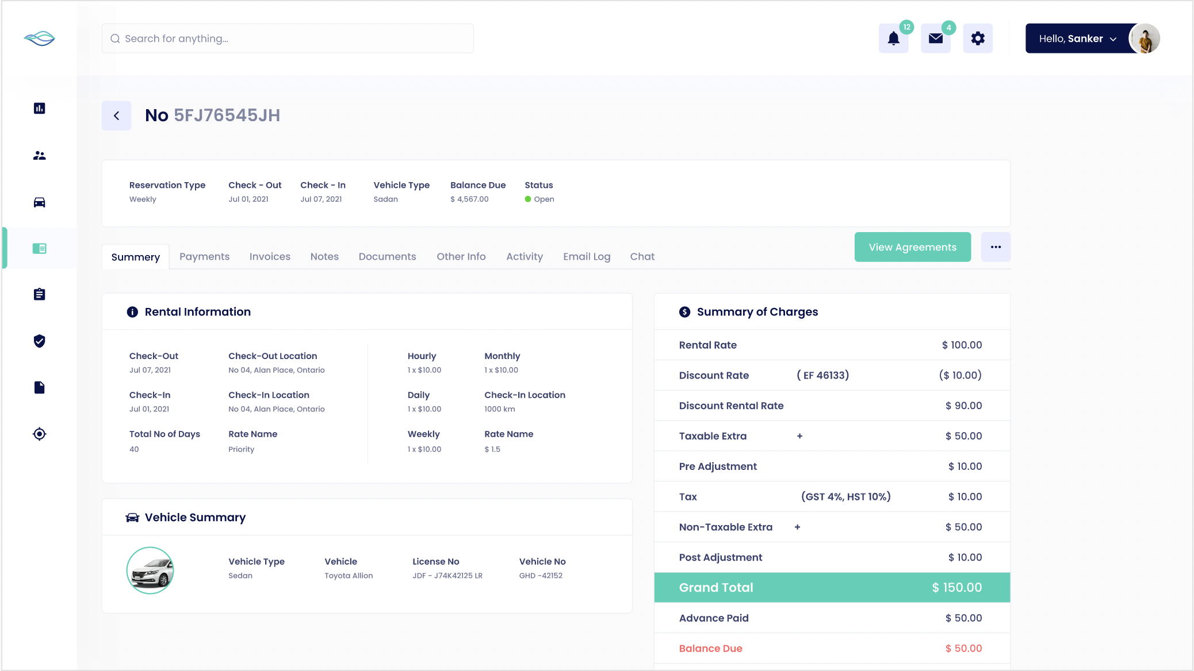
Task: Open the document file icon in sidebar
Action: click(x=39, y=388)
